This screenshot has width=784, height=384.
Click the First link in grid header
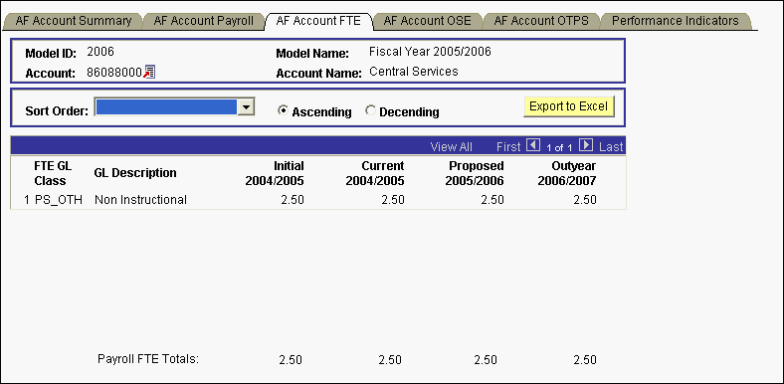(x=508, y=147)
